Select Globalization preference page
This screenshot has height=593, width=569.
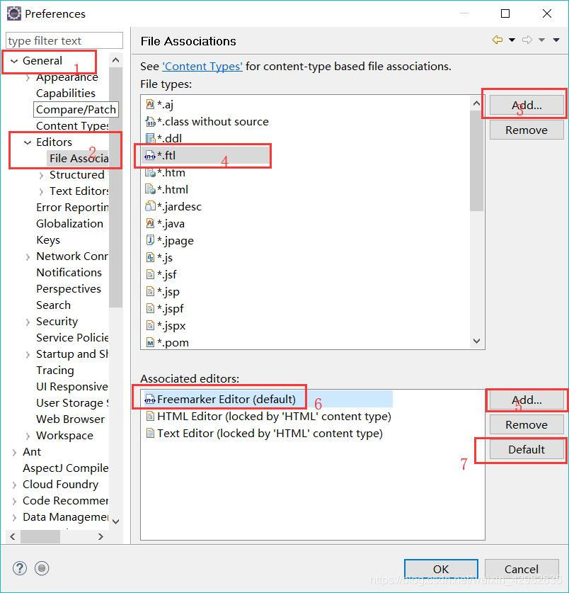pos(69,223)
